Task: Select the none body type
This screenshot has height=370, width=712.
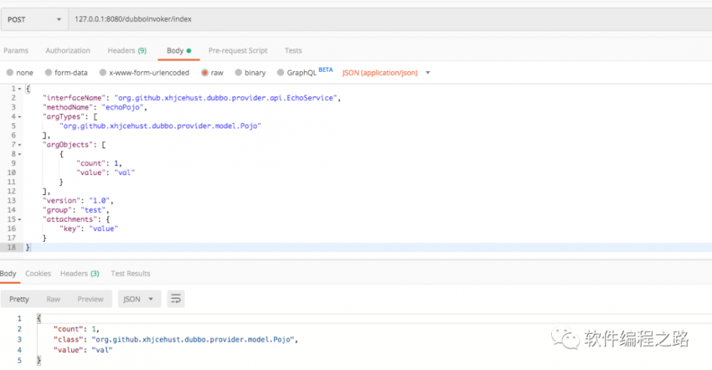Action: click(x=19, y=73)
